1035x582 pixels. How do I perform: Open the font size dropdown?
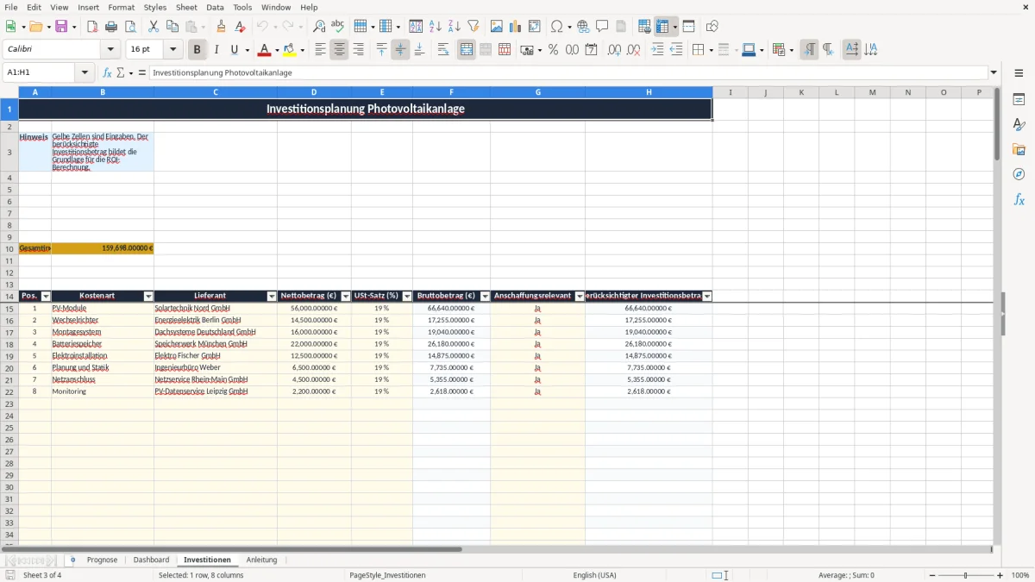click(x=172, y=50)
